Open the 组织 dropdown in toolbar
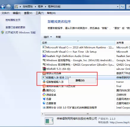130x127 pixels. point(48,37)
